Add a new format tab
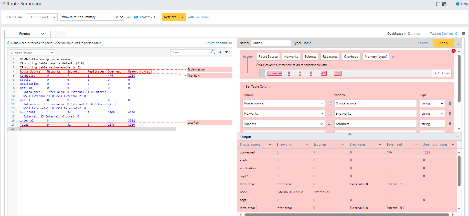 [59, 34]
